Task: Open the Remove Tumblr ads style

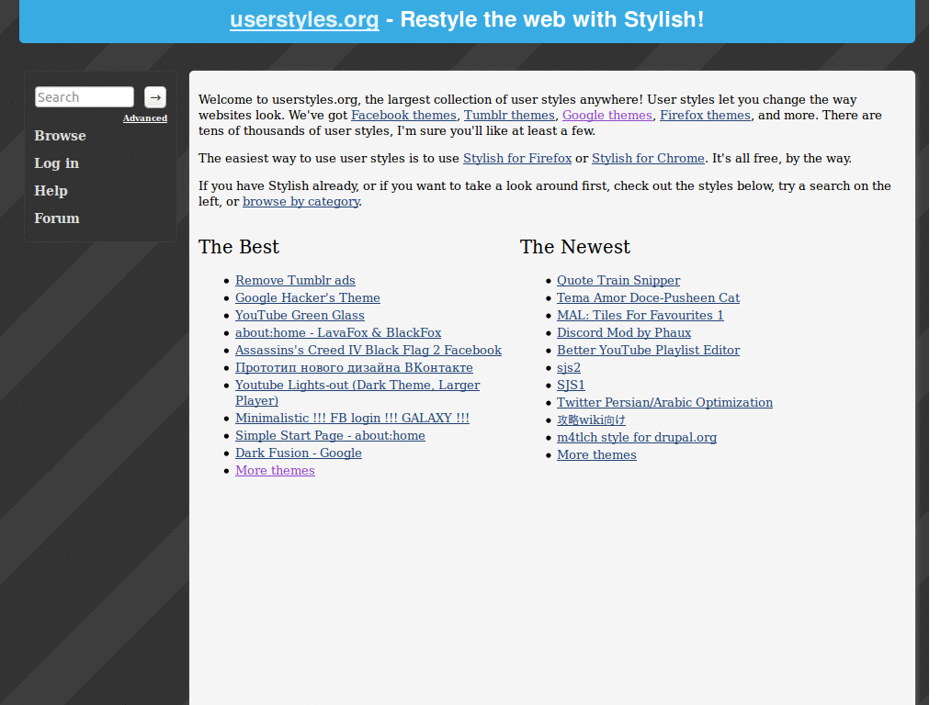Action: coord(295,280)
